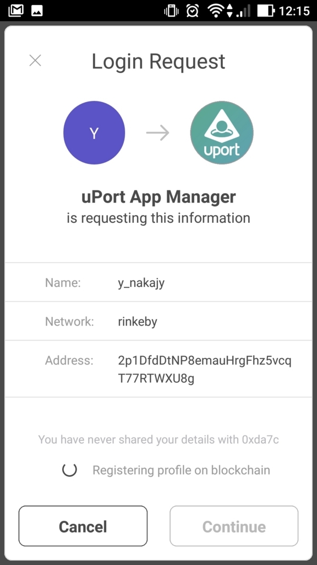Dismiss the Login Request with the X
Image resolution: width=317 pixels, height=565 pixels.
point(35,61)
